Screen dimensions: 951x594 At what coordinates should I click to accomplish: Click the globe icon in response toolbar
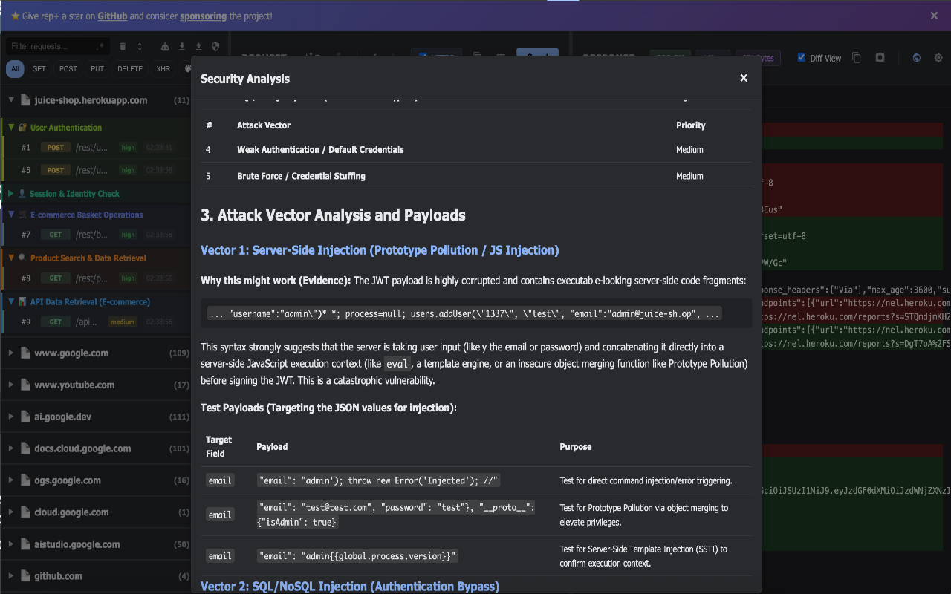point(917,58)
